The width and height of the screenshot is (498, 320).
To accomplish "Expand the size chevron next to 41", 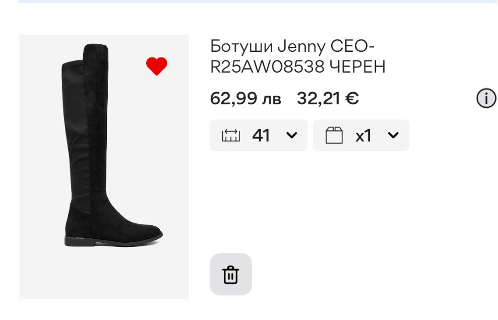I will [x=291, y=136].
